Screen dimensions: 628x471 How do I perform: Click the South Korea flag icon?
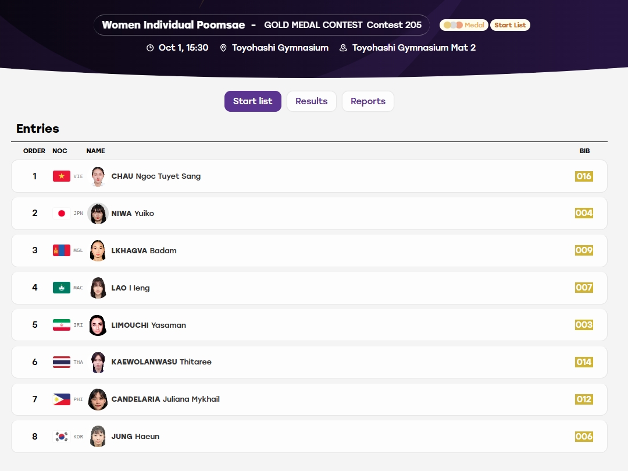click(x=61, y=437)
